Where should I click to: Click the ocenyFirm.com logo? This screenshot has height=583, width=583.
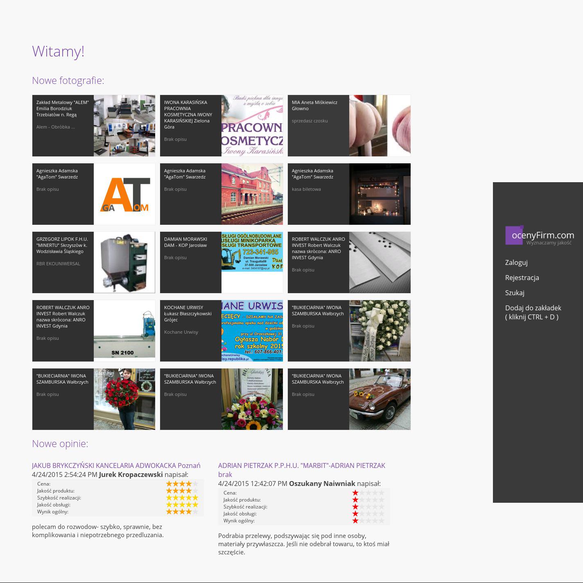coord(540,235)
